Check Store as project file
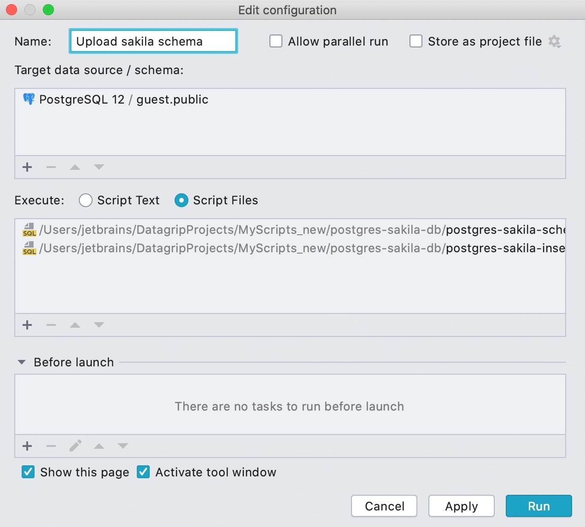Viewport: 585px width, 527px height. (416, 41)
